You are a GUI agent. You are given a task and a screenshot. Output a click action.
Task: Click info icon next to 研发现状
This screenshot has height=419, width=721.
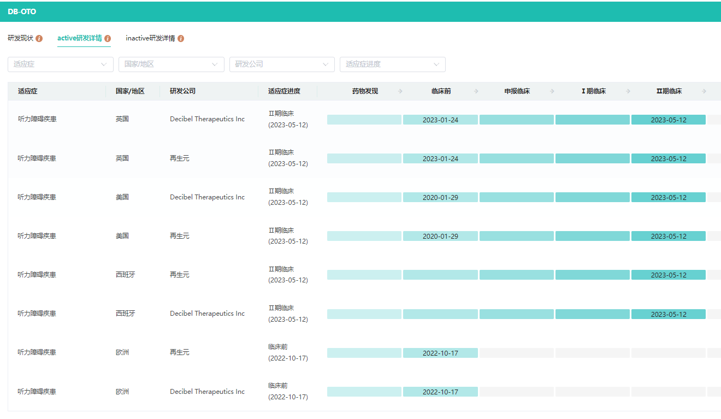(x=39, y=39)
